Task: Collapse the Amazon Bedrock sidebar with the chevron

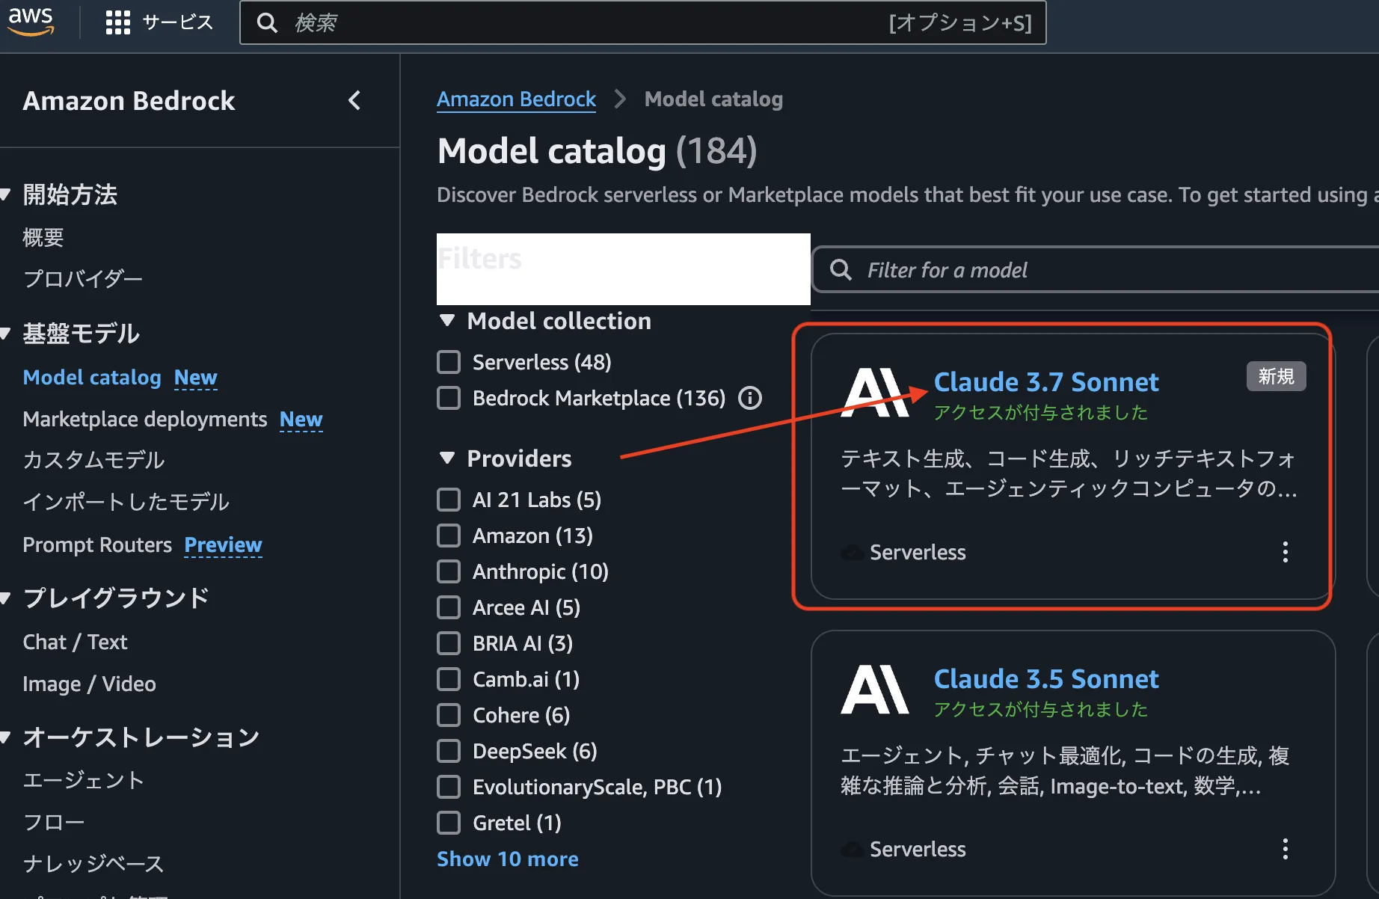Action: tap(354, 100)
